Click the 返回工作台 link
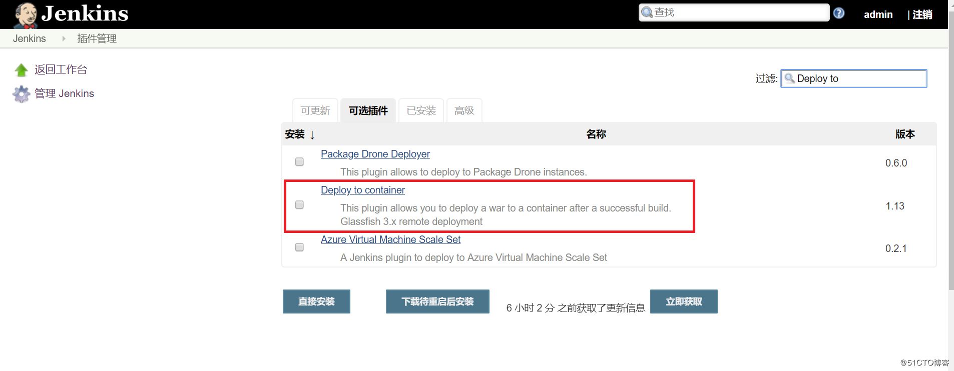The height and width of the screenshot is (371, 954). pos(61,69)
